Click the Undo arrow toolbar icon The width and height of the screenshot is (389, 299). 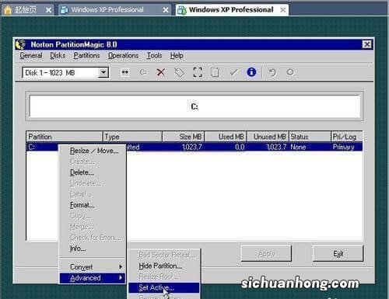tap(272, 72)
